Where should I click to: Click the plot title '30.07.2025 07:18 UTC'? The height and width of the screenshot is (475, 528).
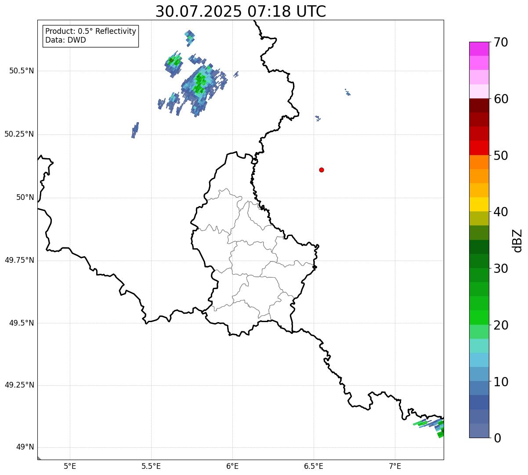pyautogui.click(x=241, y=11)
